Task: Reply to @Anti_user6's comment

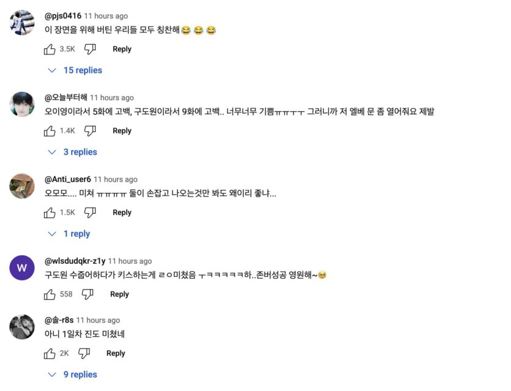Action: pos(122,213)
